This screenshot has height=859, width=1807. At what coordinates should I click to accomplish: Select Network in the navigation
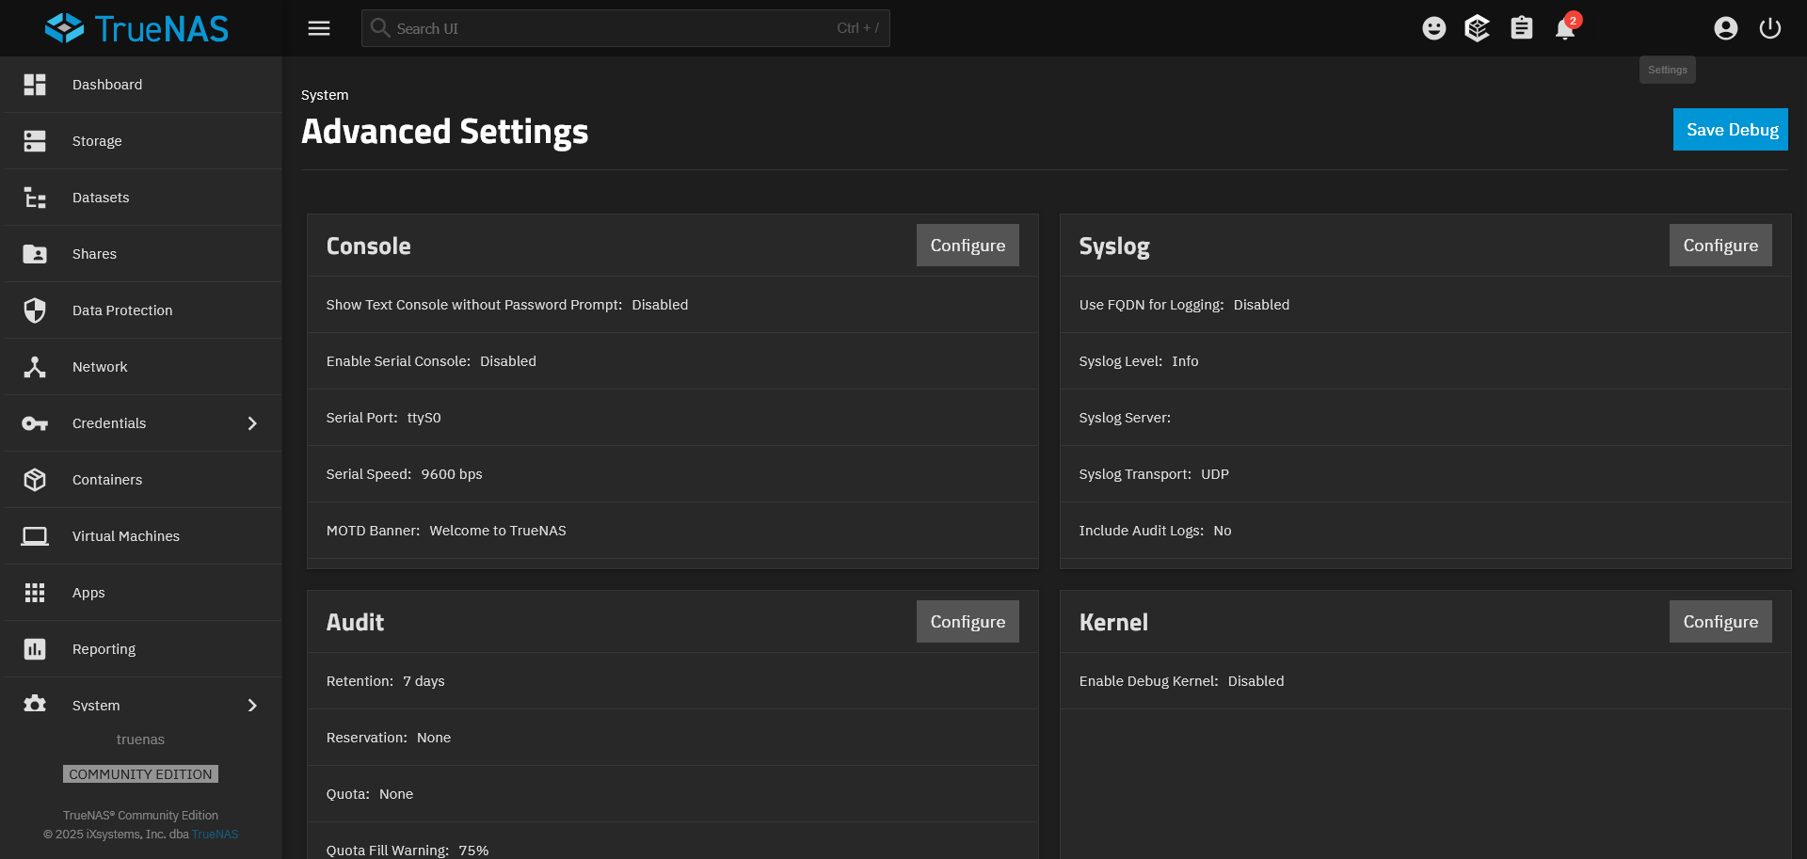coord(141,367)
